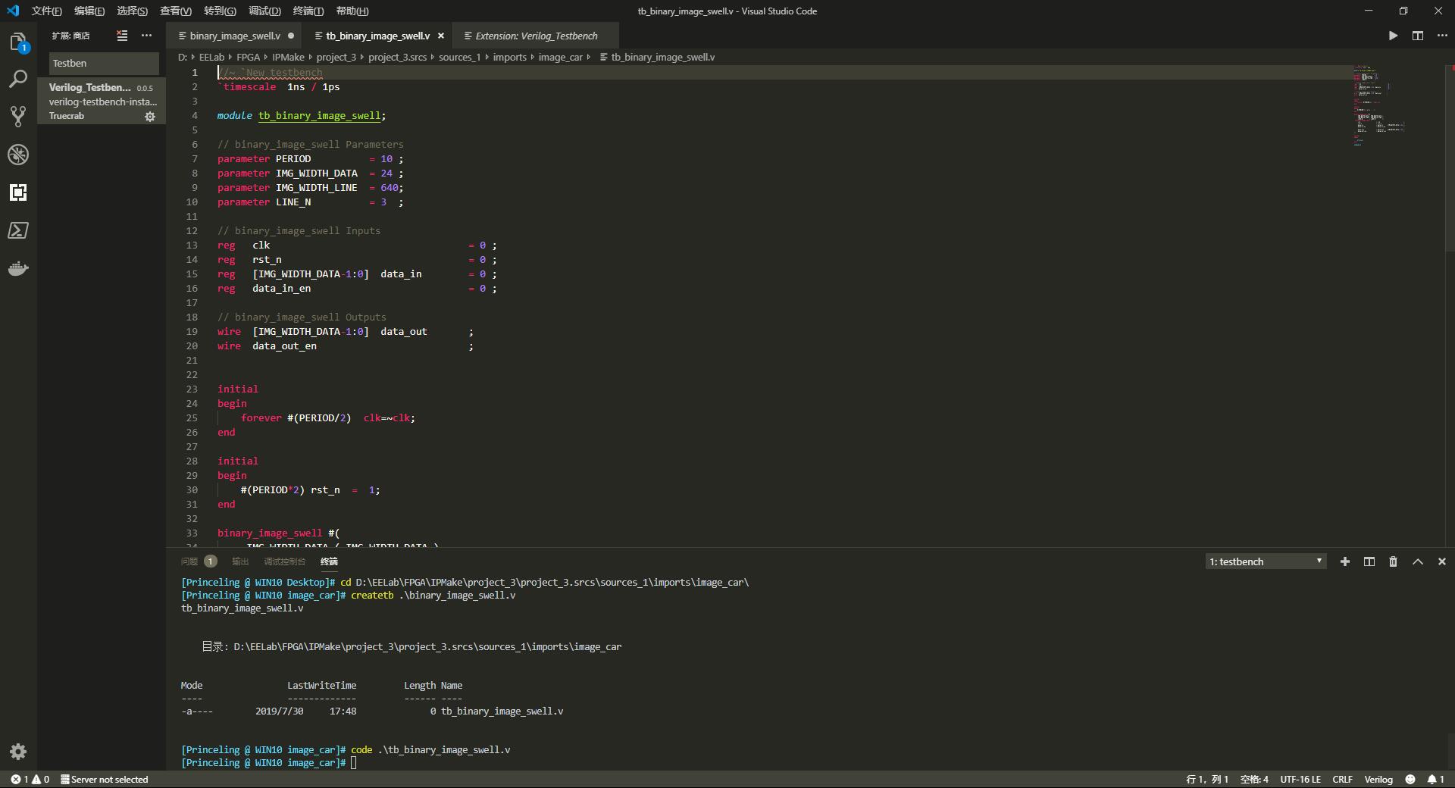
Task: Open settings gear for Verilog_Testbench extension
Action: point(150,117)
